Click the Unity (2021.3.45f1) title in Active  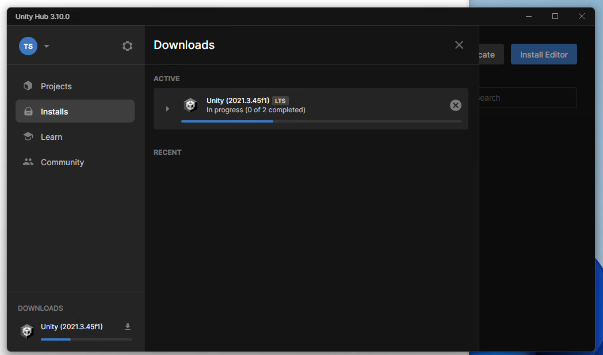coord(238,100)
